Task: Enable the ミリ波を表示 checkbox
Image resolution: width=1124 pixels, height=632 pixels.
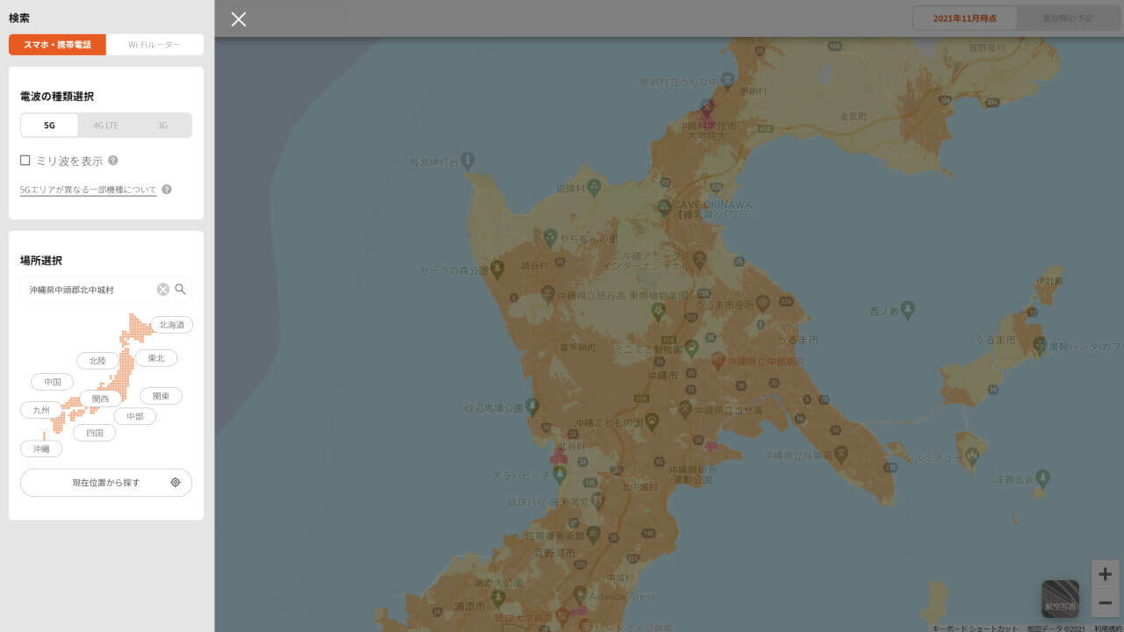Action: tap(24, 160)
